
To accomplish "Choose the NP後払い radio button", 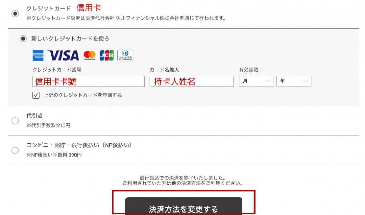I will point(15,150).
